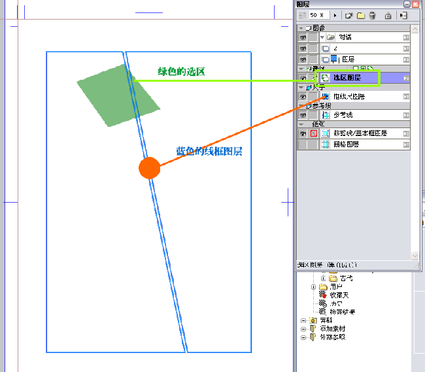Select 添加素材 in materials tree
Image resolution: width=425 pixels, height=372 pixels.
(333, 329)
